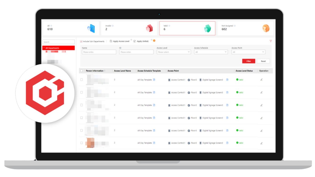Click the info icon beside Not Assigned label
The width and height of the screenshot is (315, 177).
(x=235, y=26)
